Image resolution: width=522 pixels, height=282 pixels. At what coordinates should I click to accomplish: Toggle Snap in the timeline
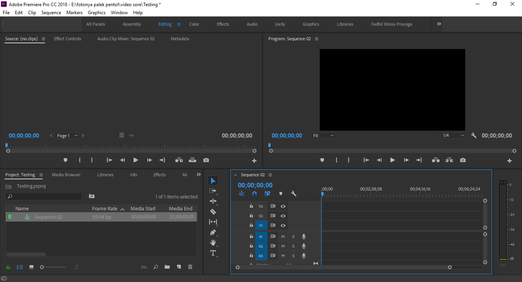(x=254, y=194)
